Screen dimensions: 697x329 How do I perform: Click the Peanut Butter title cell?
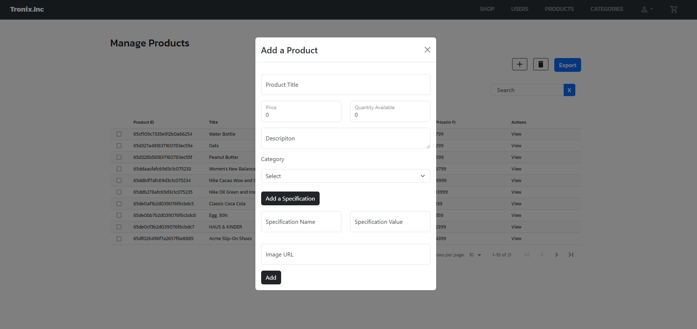(224, 157)
